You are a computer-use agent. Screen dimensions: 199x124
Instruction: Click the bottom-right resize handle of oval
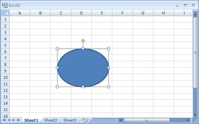click(108, 87)
